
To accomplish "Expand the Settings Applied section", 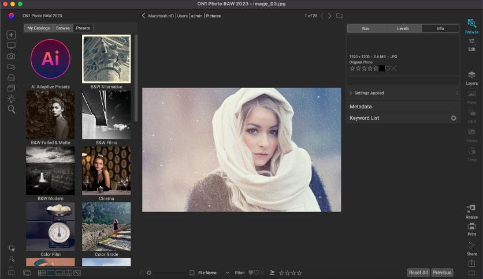I will click(351, 93).
